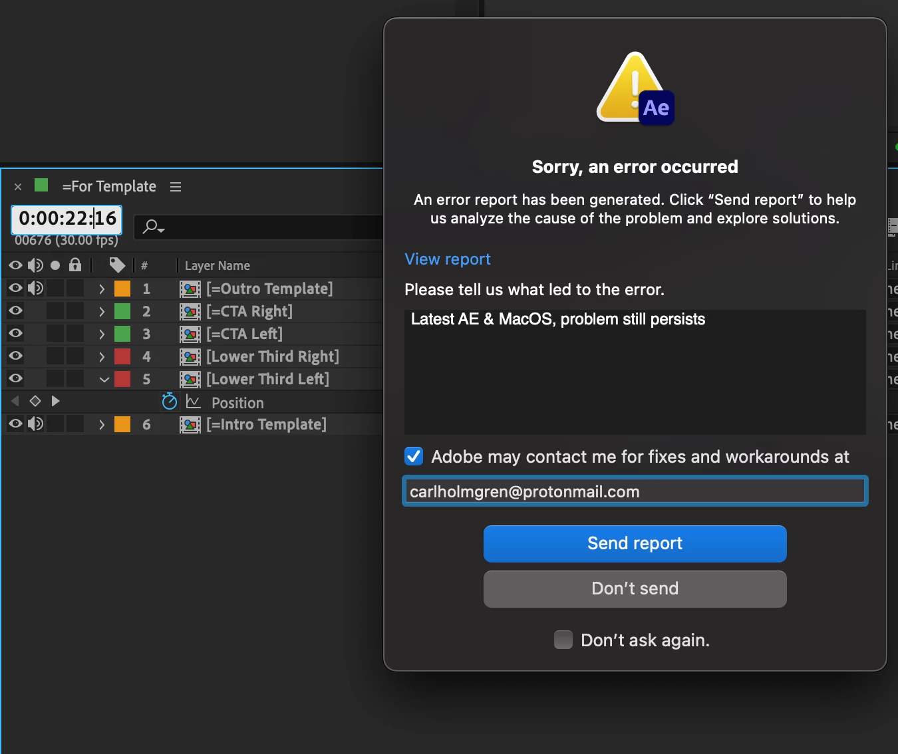Viewport: 898px width, 754px height.
Task: Click the layer search magnifier icon
Action: tap(153, 227)
